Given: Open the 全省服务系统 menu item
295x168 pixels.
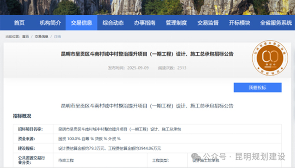Looking at the screenshot, I should (x=276, y=23).
